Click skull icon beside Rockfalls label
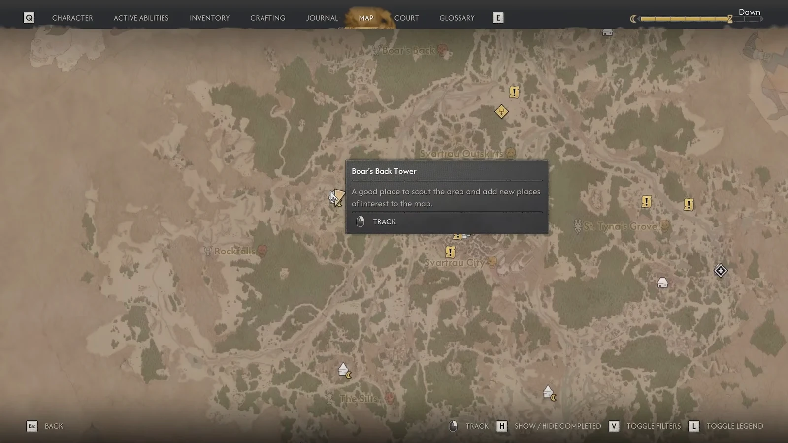 coord(263,251)
